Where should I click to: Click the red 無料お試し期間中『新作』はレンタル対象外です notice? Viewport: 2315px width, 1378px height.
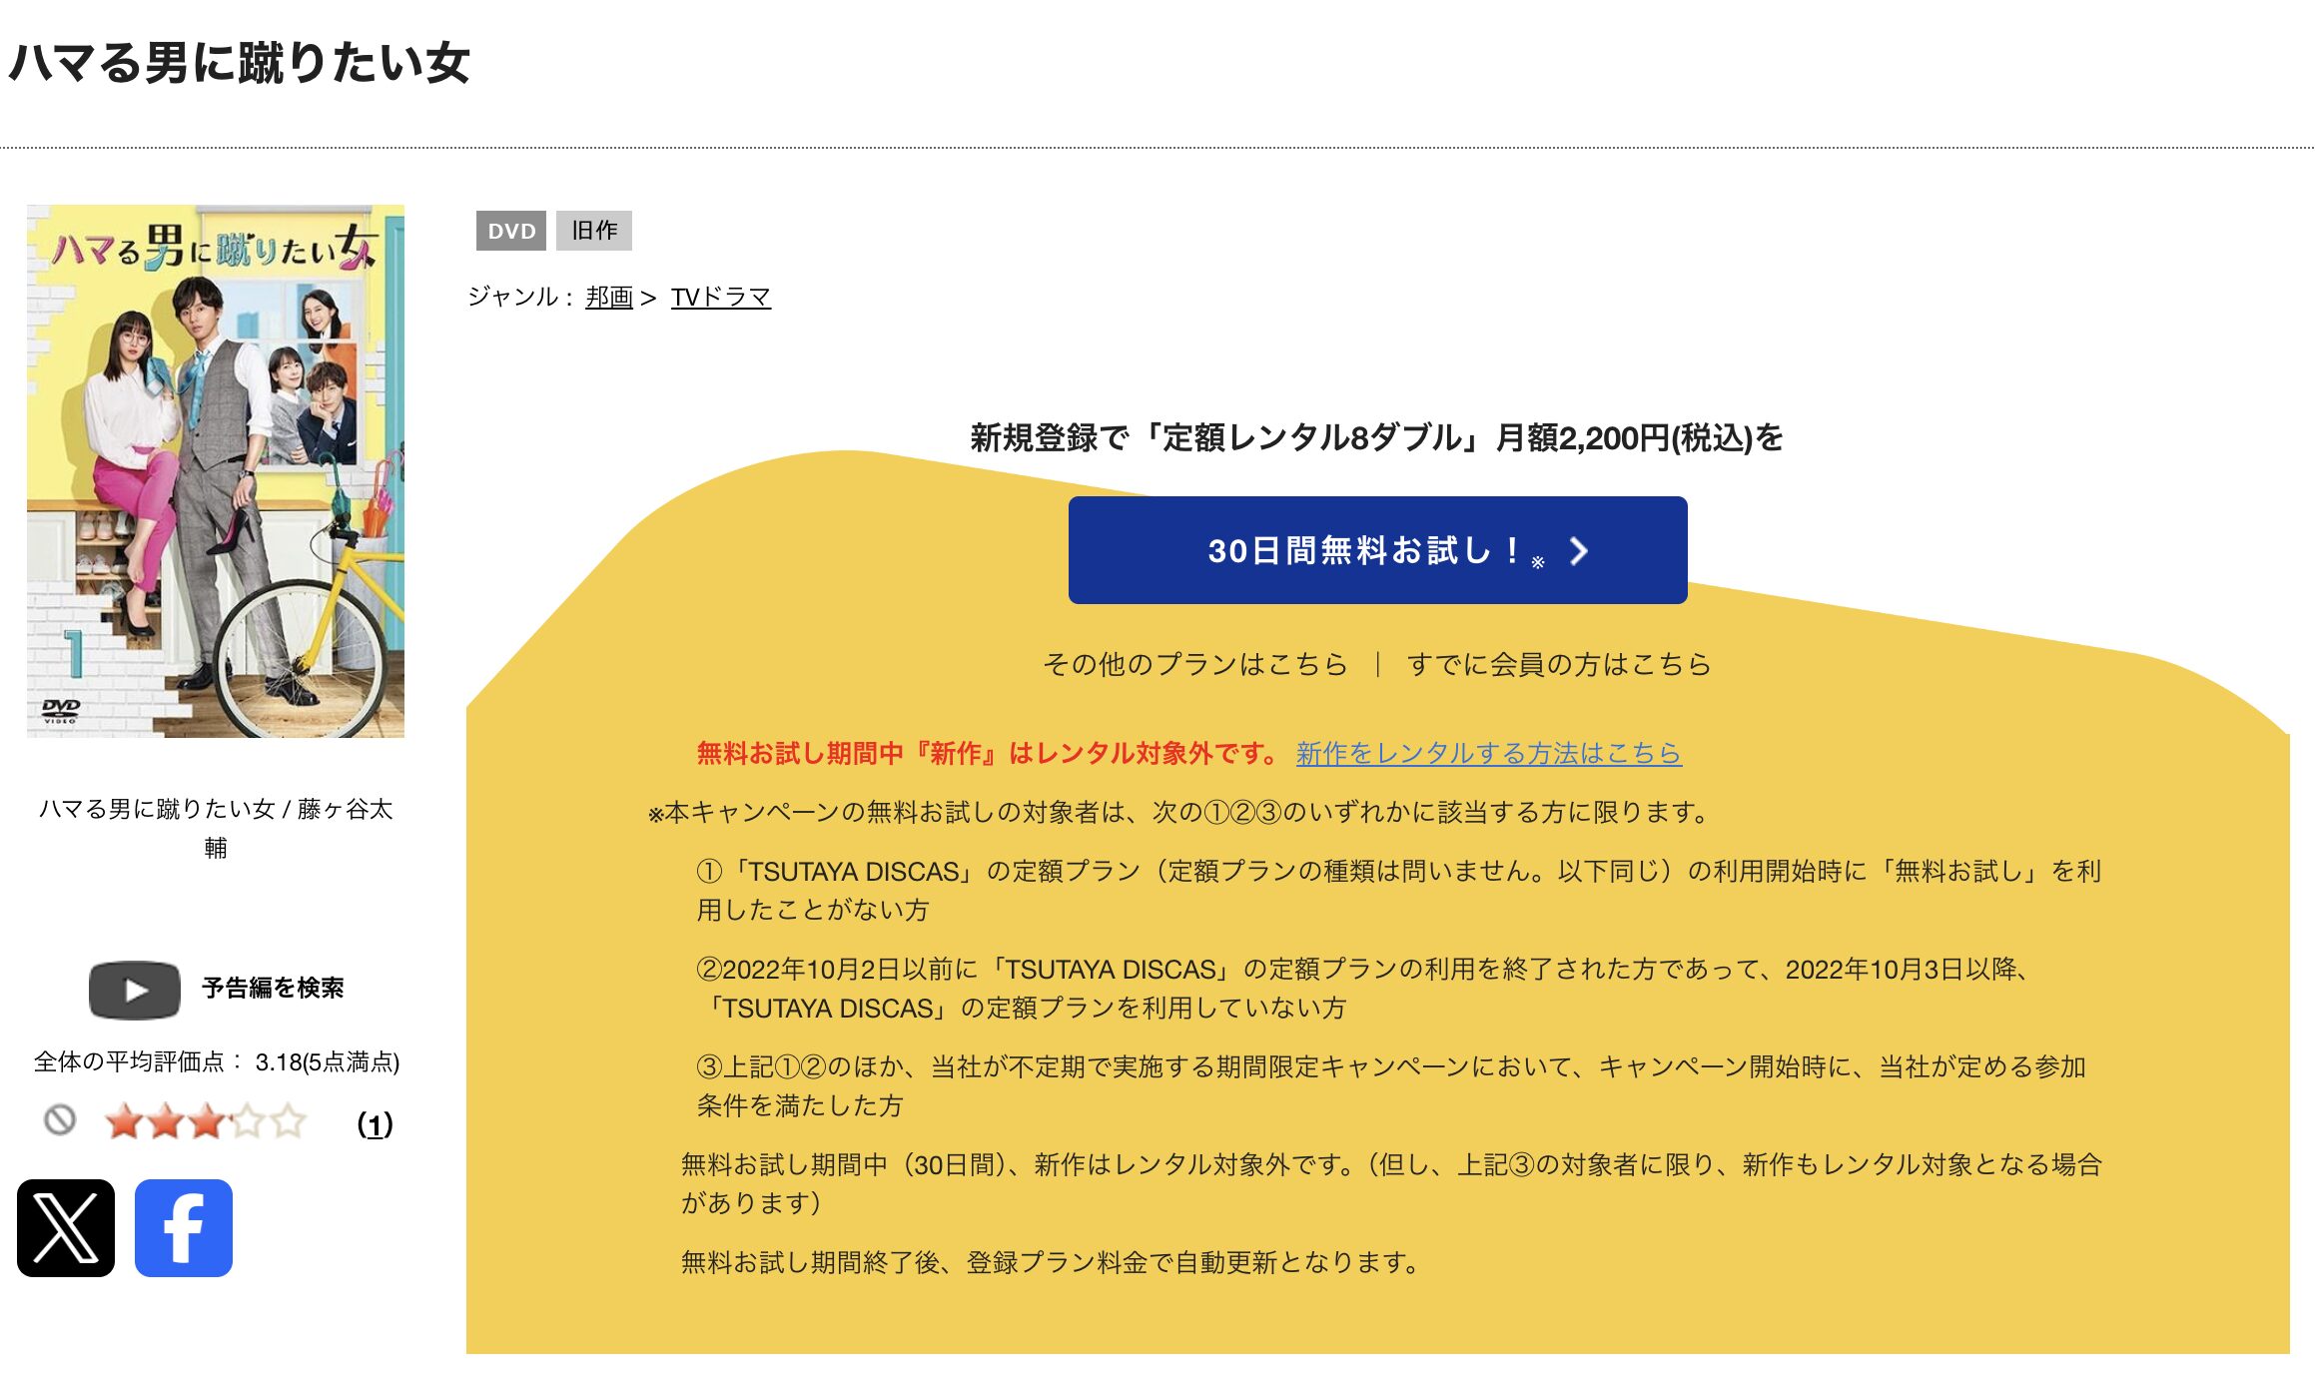pos(987,753)
